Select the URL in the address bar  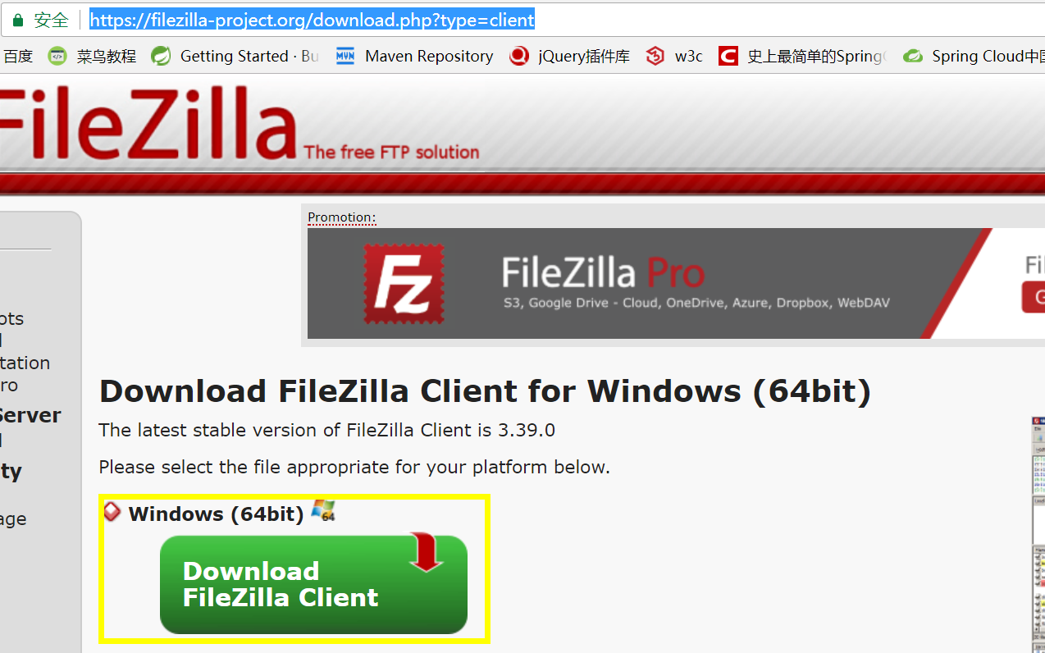pos(313,20)
